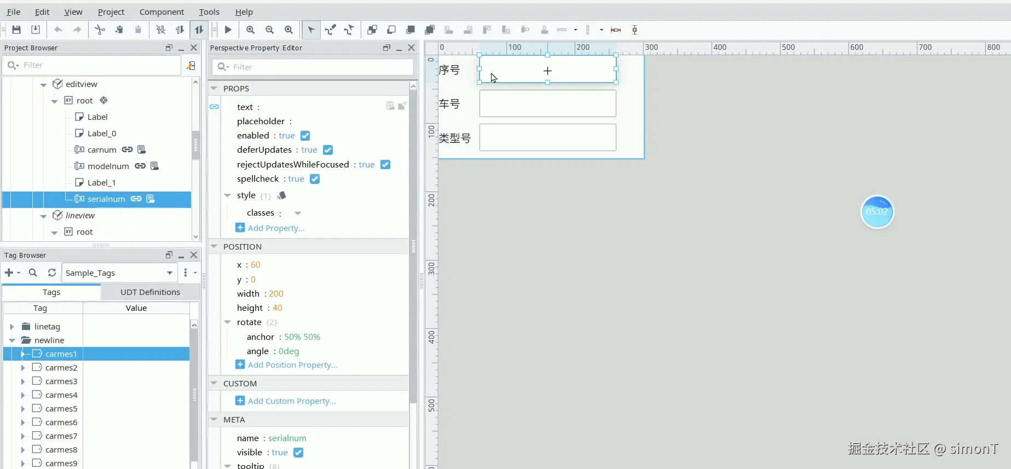Open the Sample_Tags provider dropdown
Image resolution: width=1011 pixels, height=469 pixels.
pyautogui.click(x=170, y=273)
